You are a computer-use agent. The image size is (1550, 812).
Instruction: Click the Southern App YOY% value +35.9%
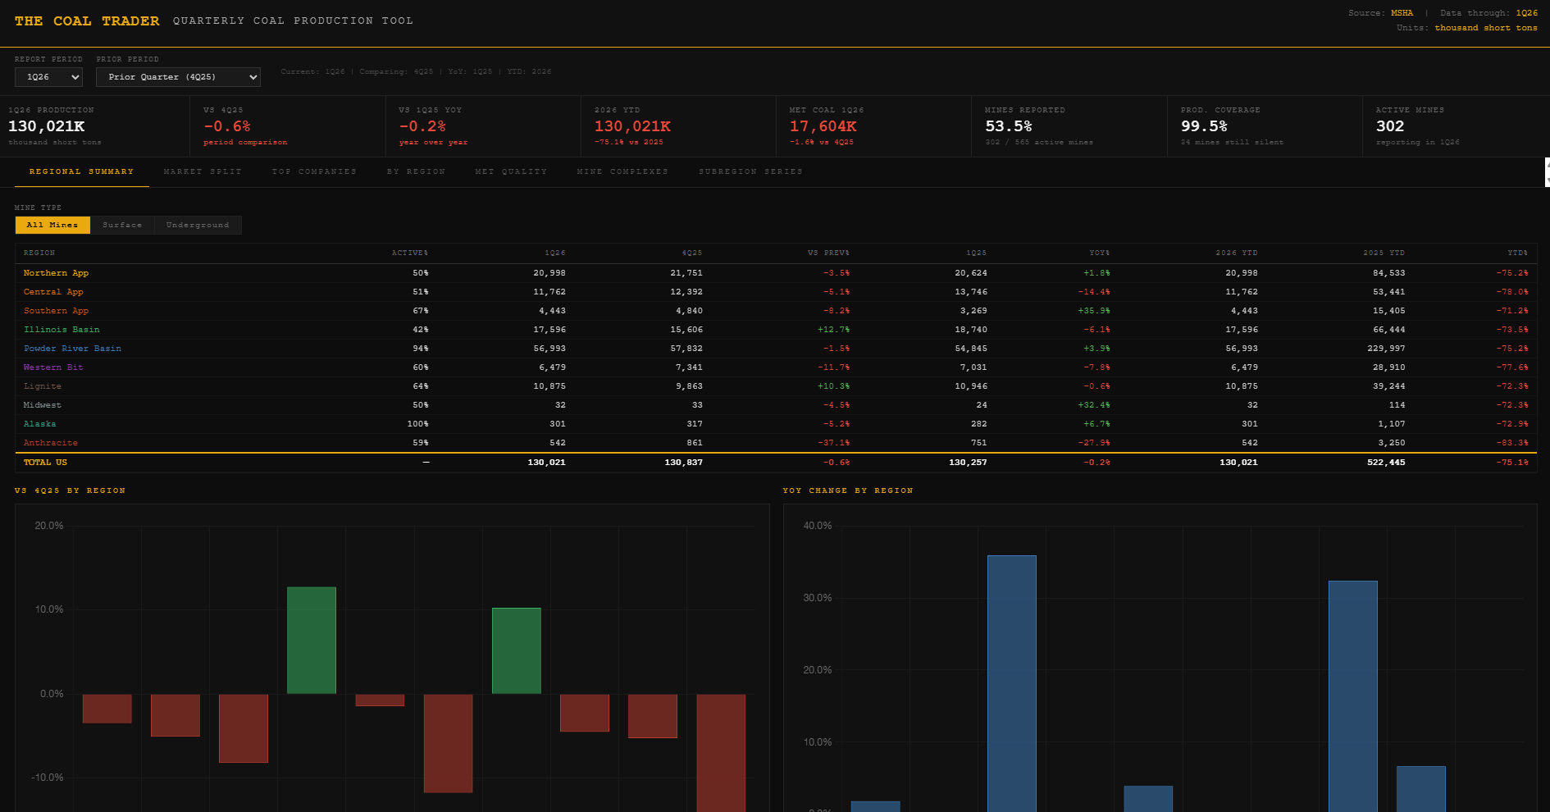click(x=1094, y=311)
